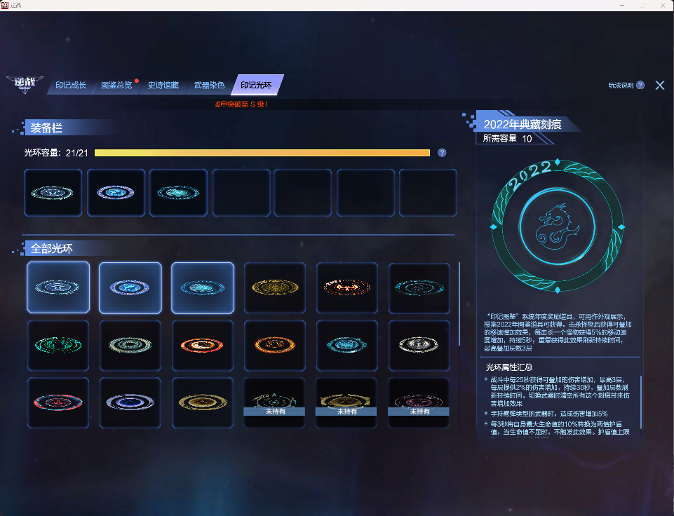Open the 玩法说明 help link
Screen dimensions: 674x516
(x=626, y=85)
